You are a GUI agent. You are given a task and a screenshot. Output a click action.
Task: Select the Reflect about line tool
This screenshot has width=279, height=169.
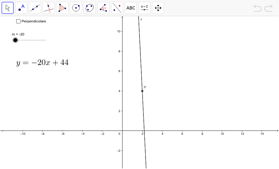click(117, 8)
